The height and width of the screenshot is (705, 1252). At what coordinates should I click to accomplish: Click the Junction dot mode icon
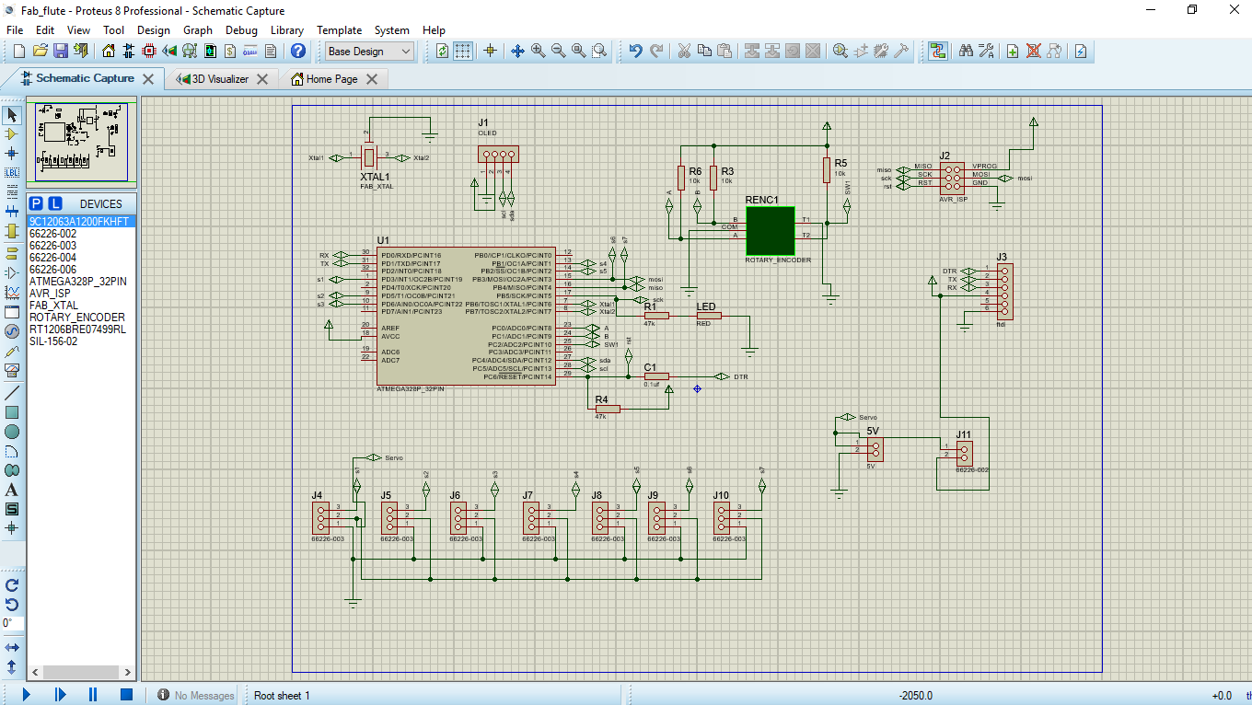12,153
